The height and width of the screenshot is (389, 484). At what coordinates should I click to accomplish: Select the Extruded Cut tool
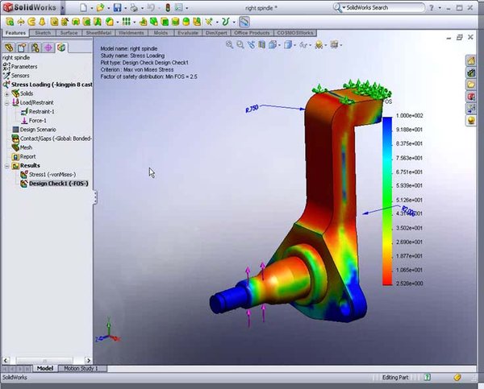click(54, 22)
